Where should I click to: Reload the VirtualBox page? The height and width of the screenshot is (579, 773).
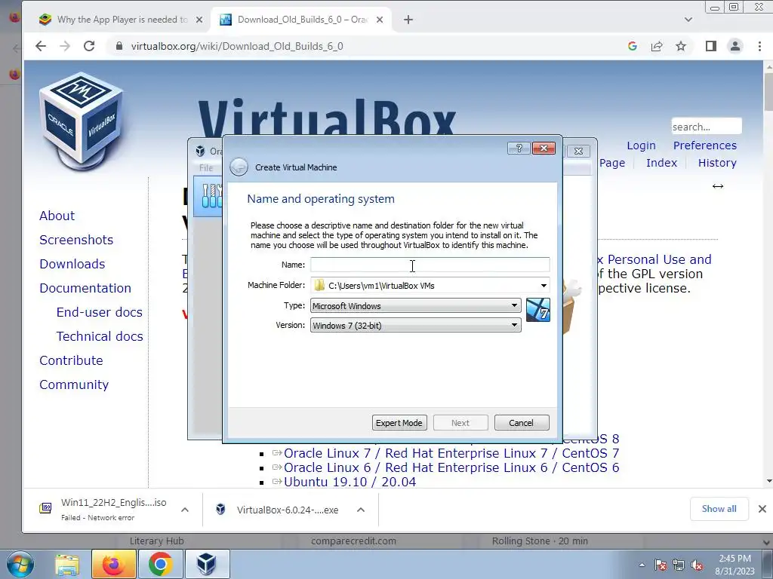89,46
